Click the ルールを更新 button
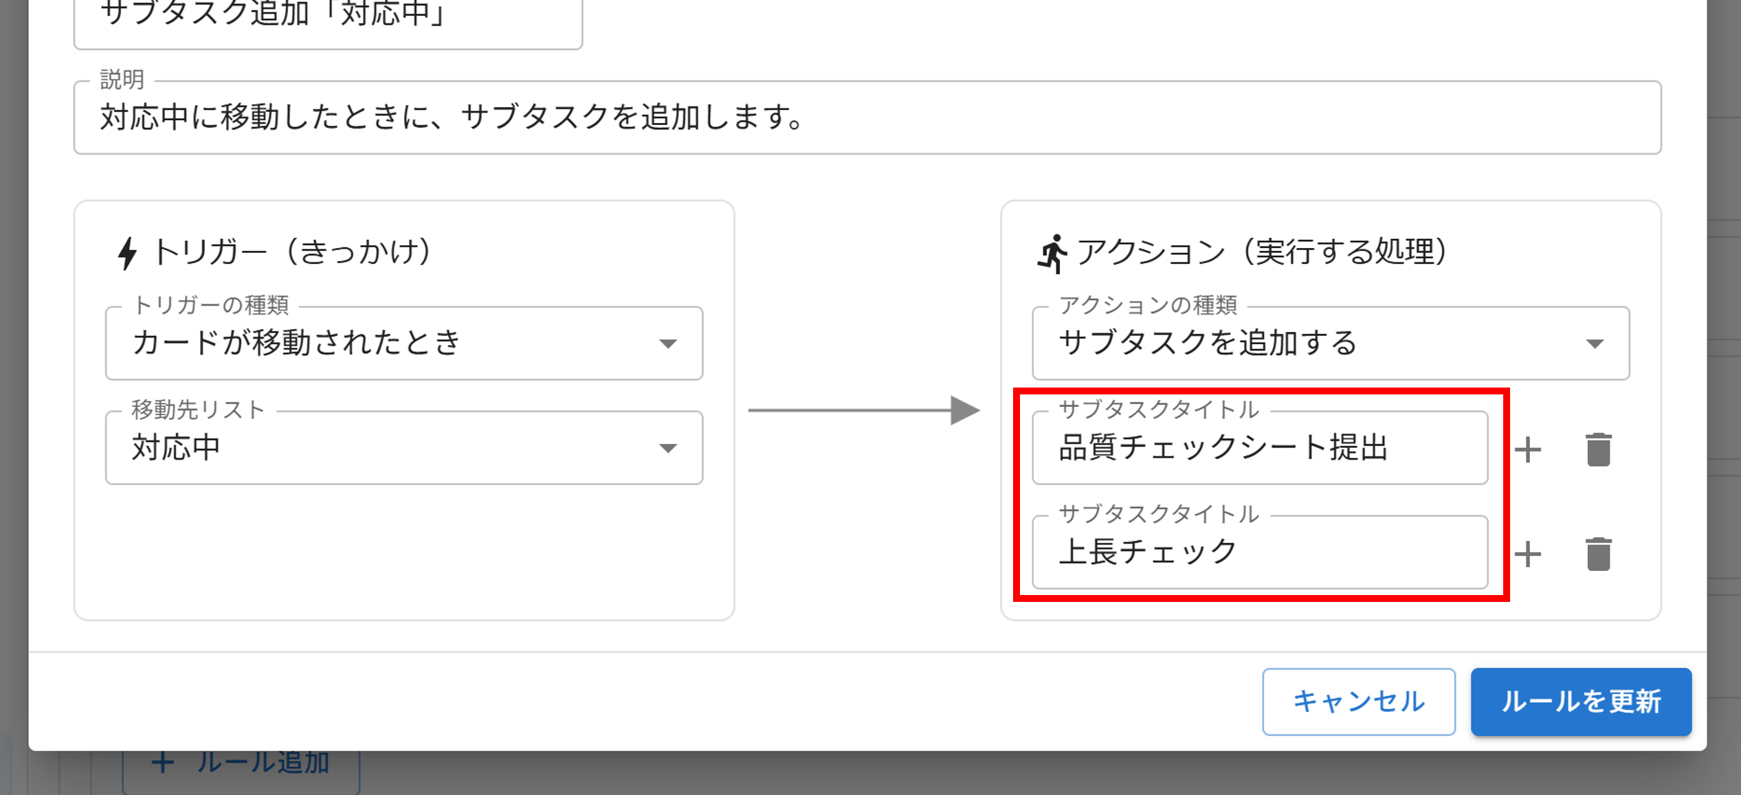Screen dimensions: 1741x795 coord(1580,702)
